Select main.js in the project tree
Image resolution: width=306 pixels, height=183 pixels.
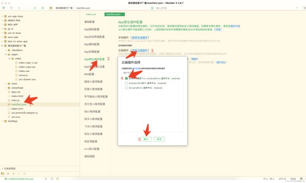[x=16, y=100]
